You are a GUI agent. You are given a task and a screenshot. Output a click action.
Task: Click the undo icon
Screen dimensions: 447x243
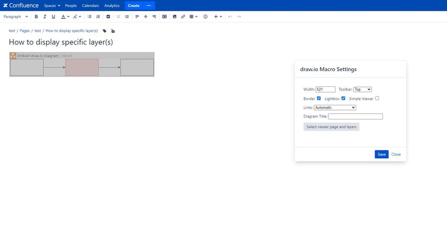pyautogui.click(x=230, y=17)
